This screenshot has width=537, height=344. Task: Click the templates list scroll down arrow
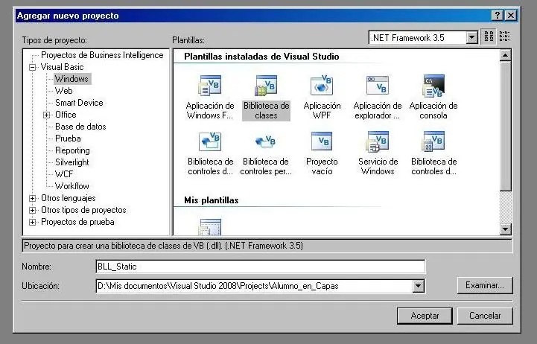tap(506, 229)
